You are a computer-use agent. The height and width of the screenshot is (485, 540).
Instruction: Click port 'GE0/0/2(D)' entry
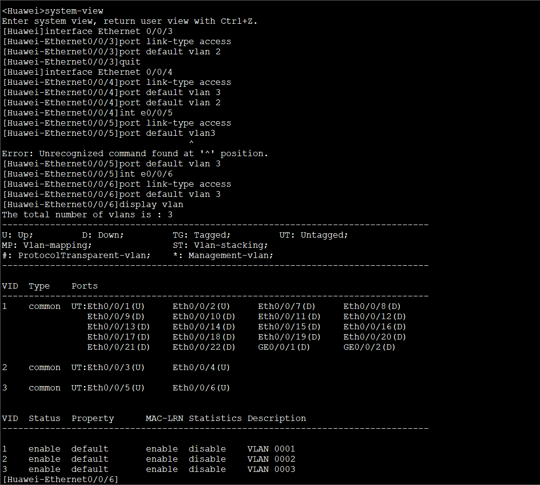click(x=370, y=347)
